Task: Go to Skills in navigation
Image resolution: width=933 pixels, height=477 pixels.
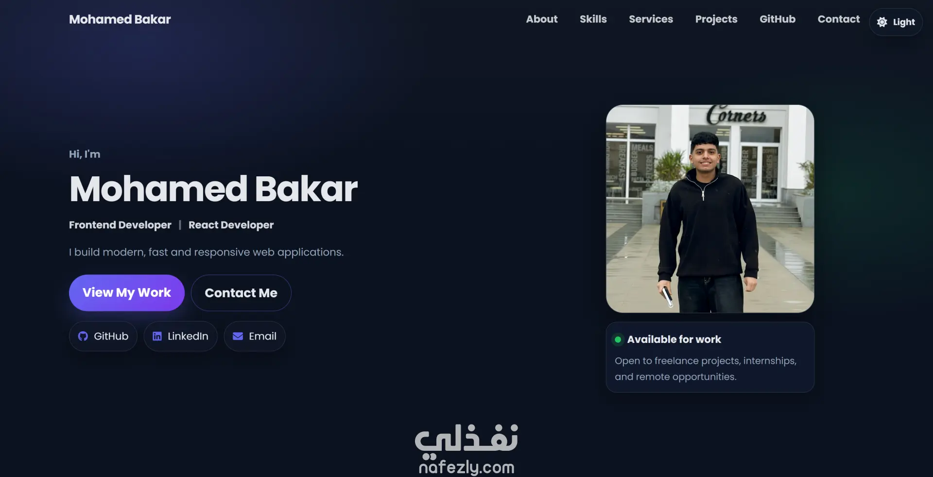Action: (x=593, y=19)
